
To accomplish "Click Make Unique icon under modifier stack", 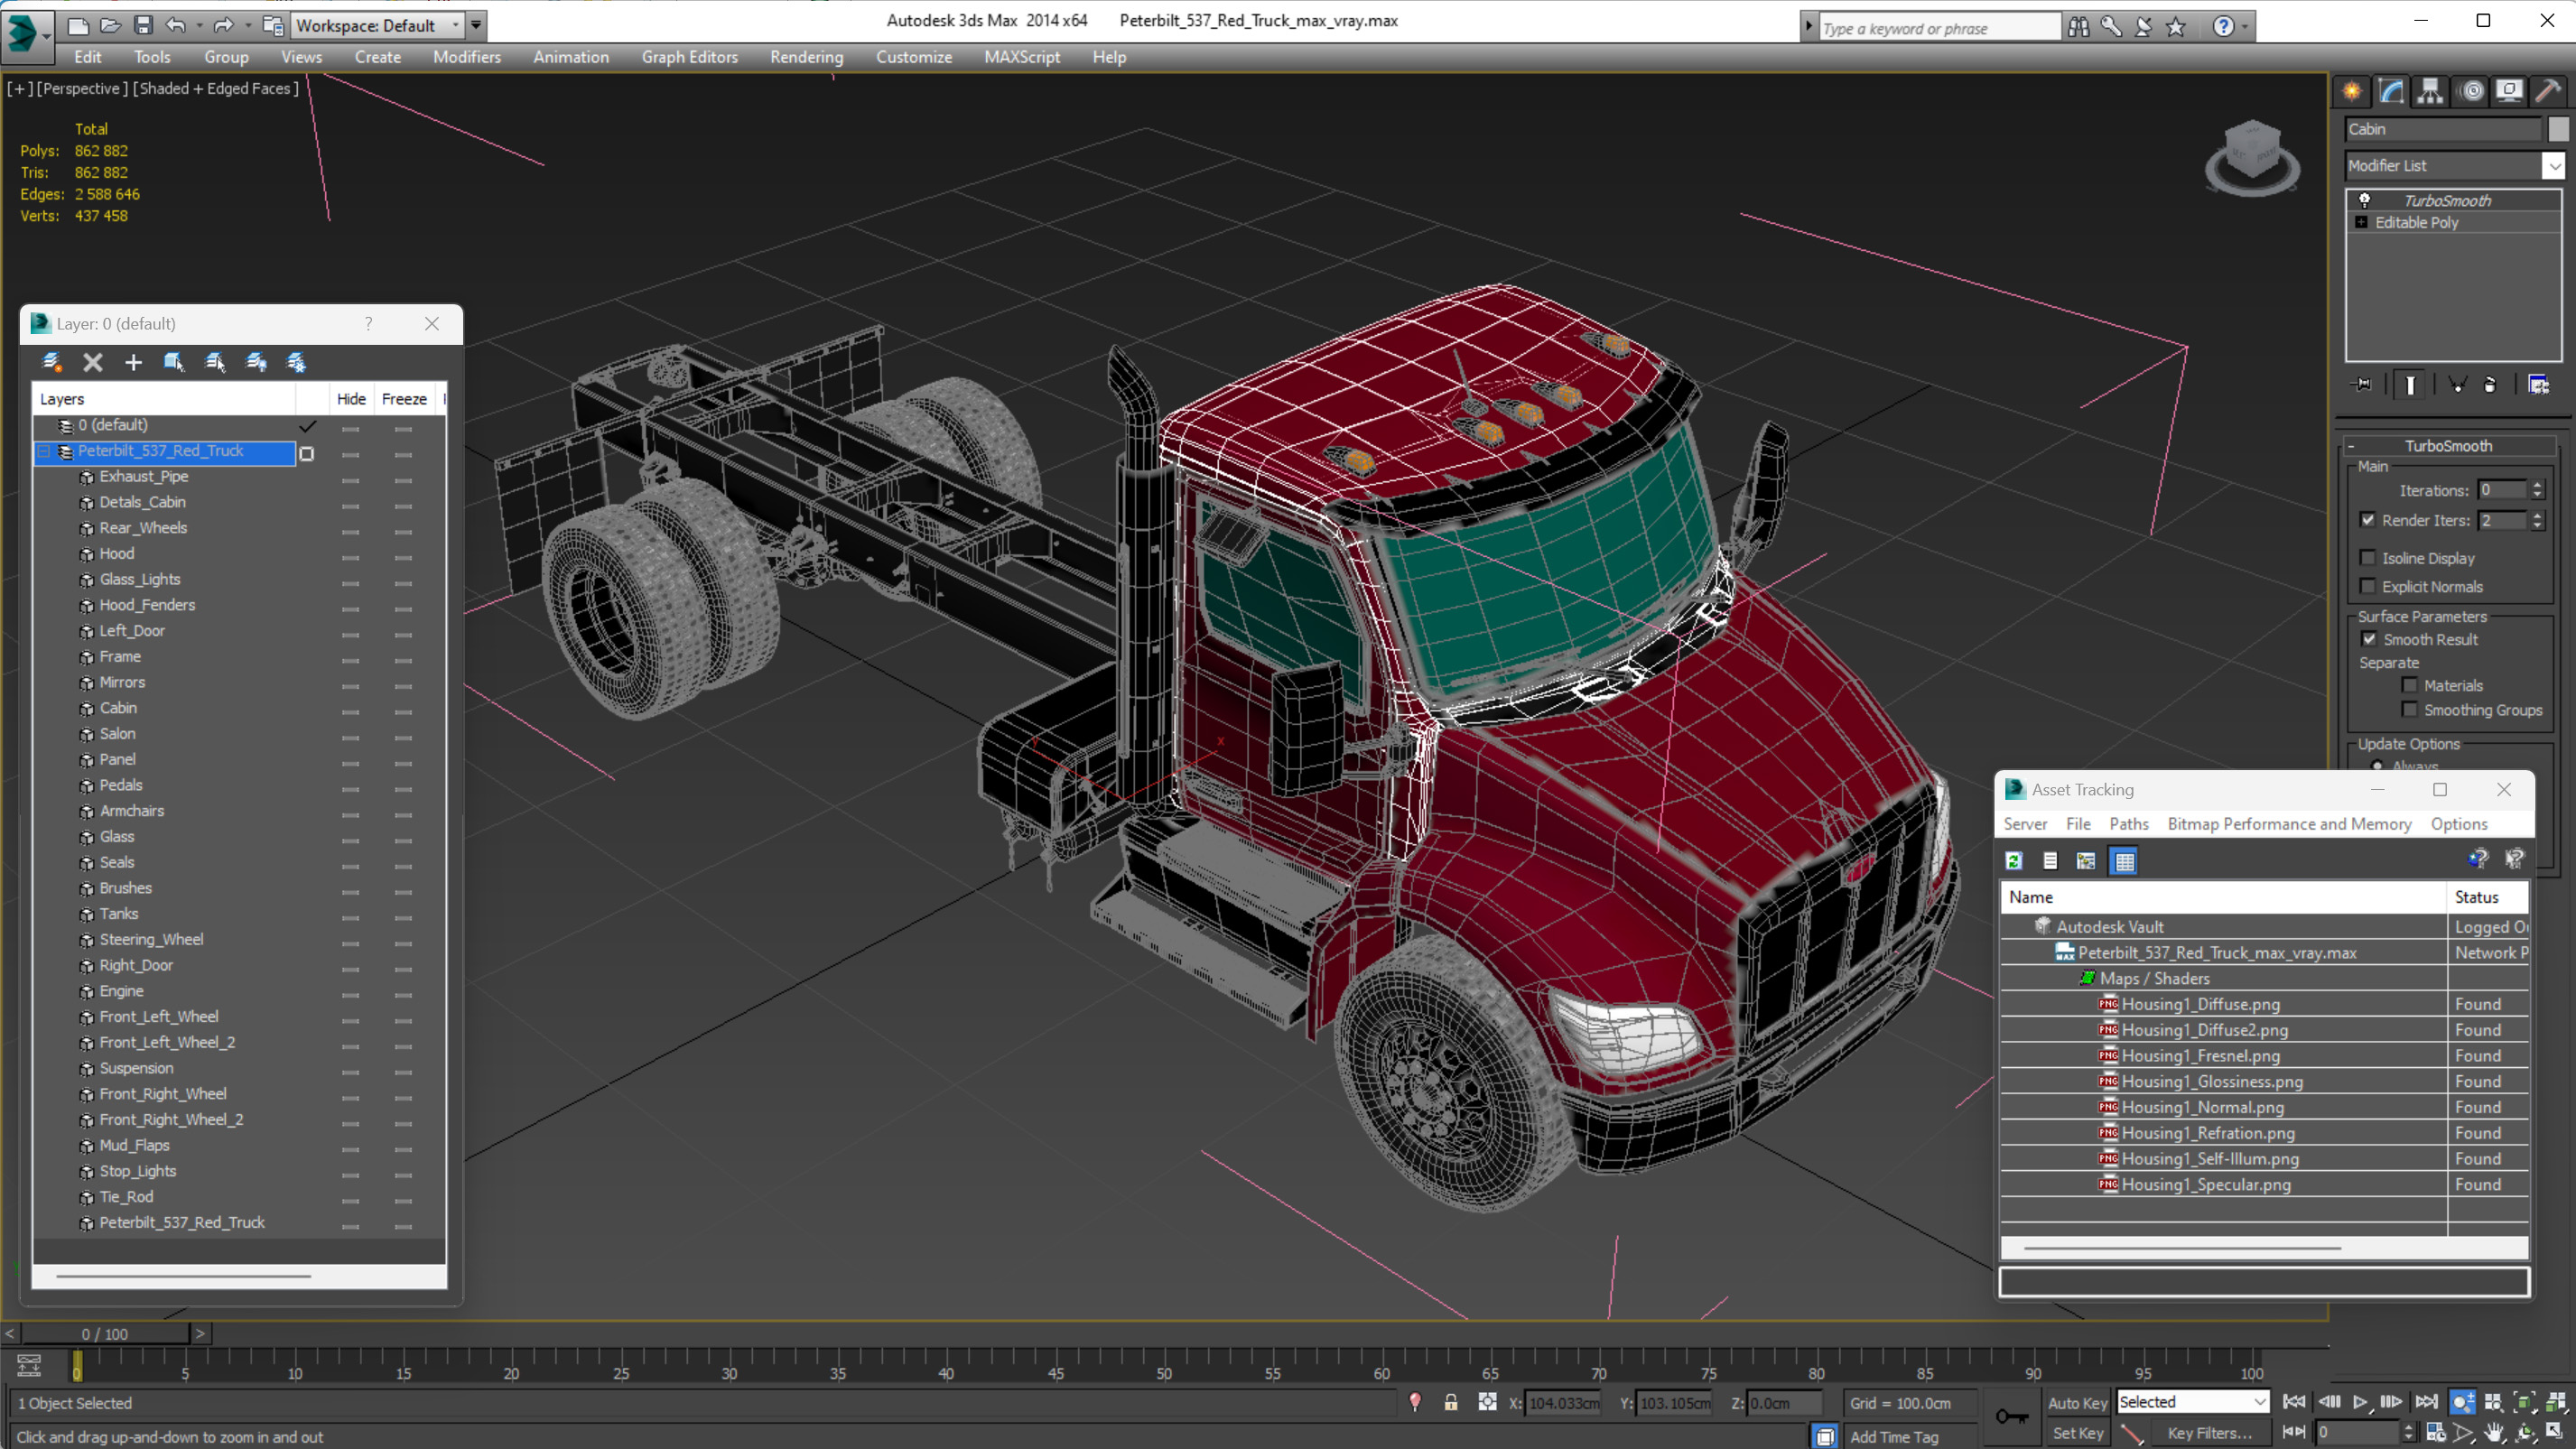I will pyautogui.click(x=2457, y=384).
